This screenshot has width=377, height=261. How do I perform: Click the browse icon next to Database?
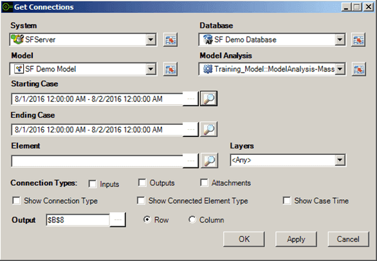coord(358,40)
